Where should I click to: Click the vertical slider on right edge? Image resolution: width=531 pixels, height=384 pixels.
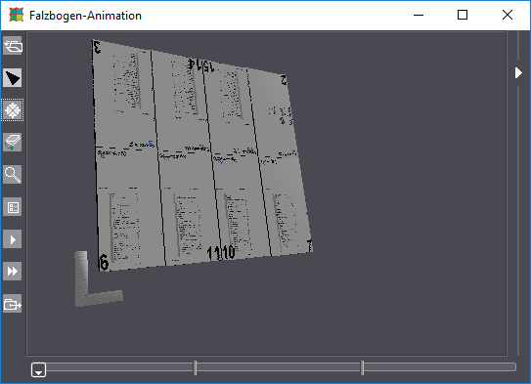[518, 192]
